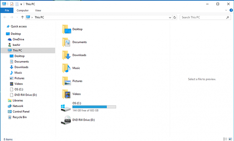Select the OS (C:) drive icon in main pane
The height and width of the screenshot is (141, 234).
tap(66, 108)
